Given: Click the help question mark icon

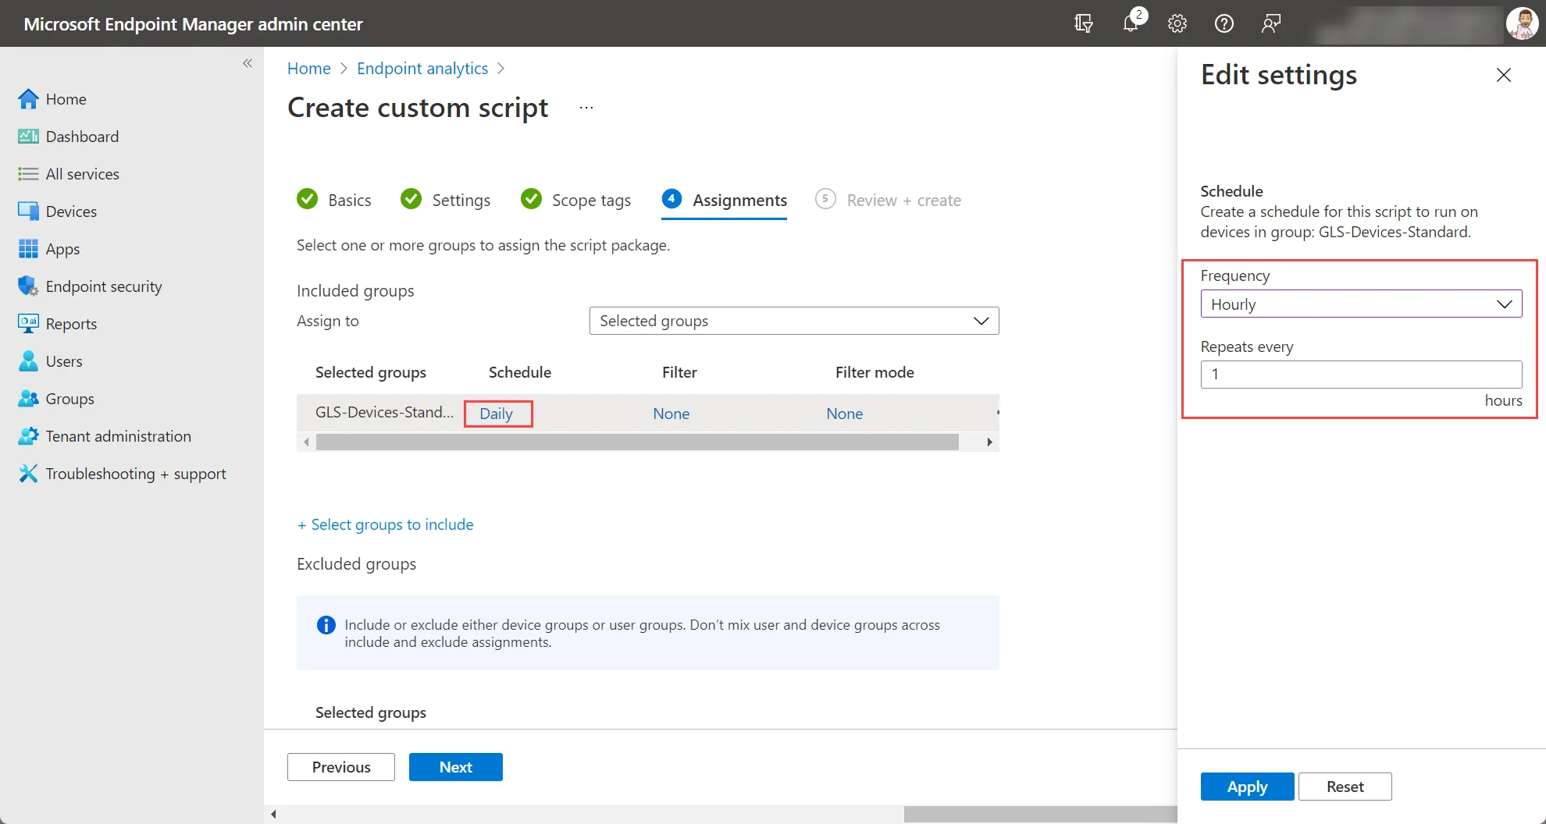Looking at the screenshot, I should [1224, 23].
